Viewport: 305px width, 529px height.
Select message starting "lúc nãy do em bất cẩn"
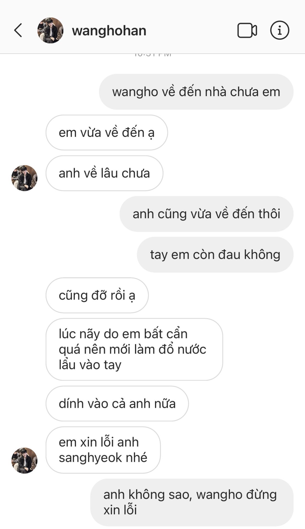point(134,349)
